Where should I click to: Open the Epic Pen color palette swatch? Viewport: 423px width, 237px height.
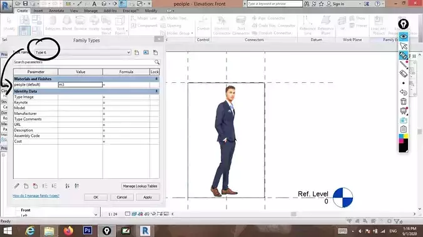[404, 143]
